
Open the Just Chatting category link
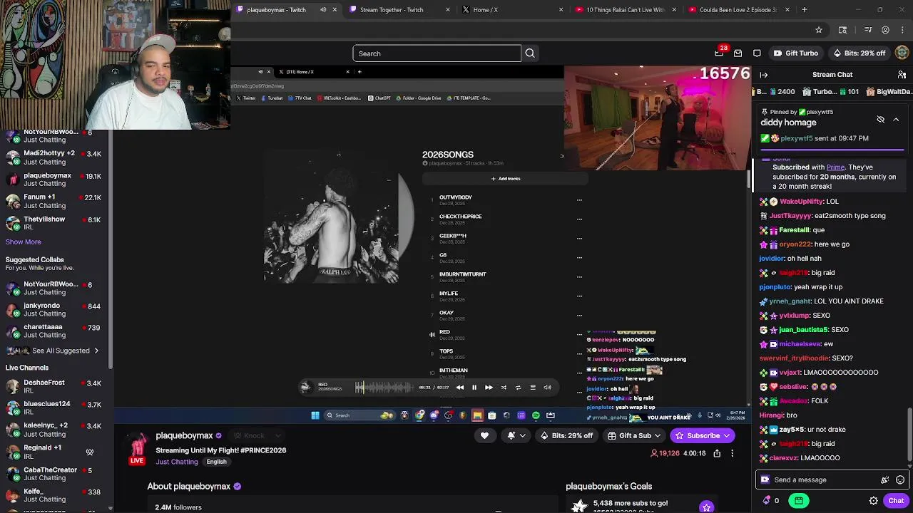[177, 462]
